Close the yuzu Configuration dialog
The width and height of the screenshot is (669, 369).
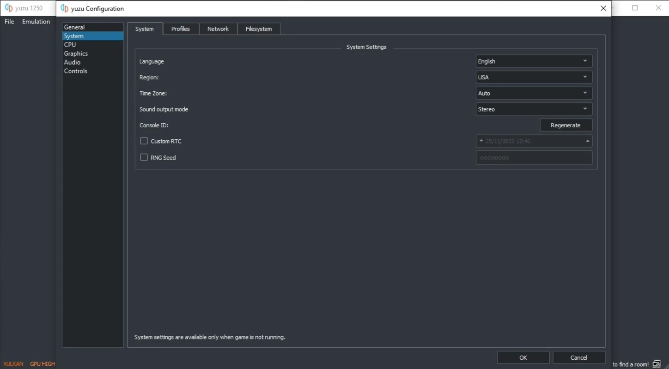[x=603, y=8]
